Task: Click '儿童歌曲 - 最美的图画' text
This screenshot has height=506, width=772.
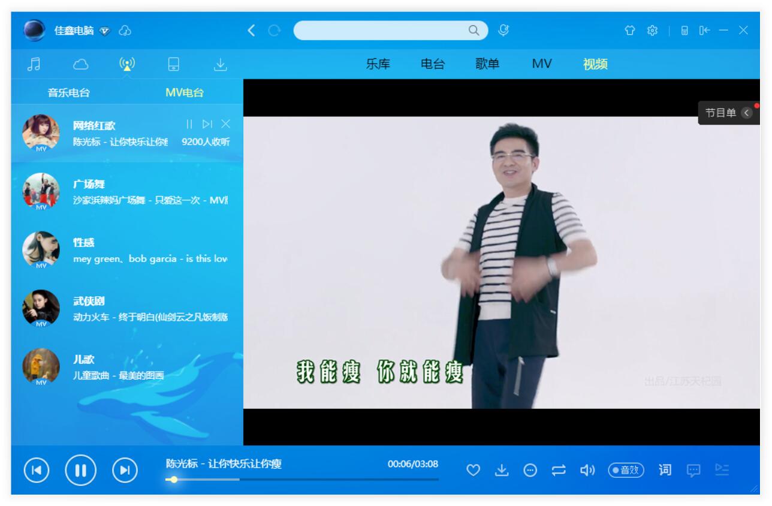Action: click(x=118, y=376)
